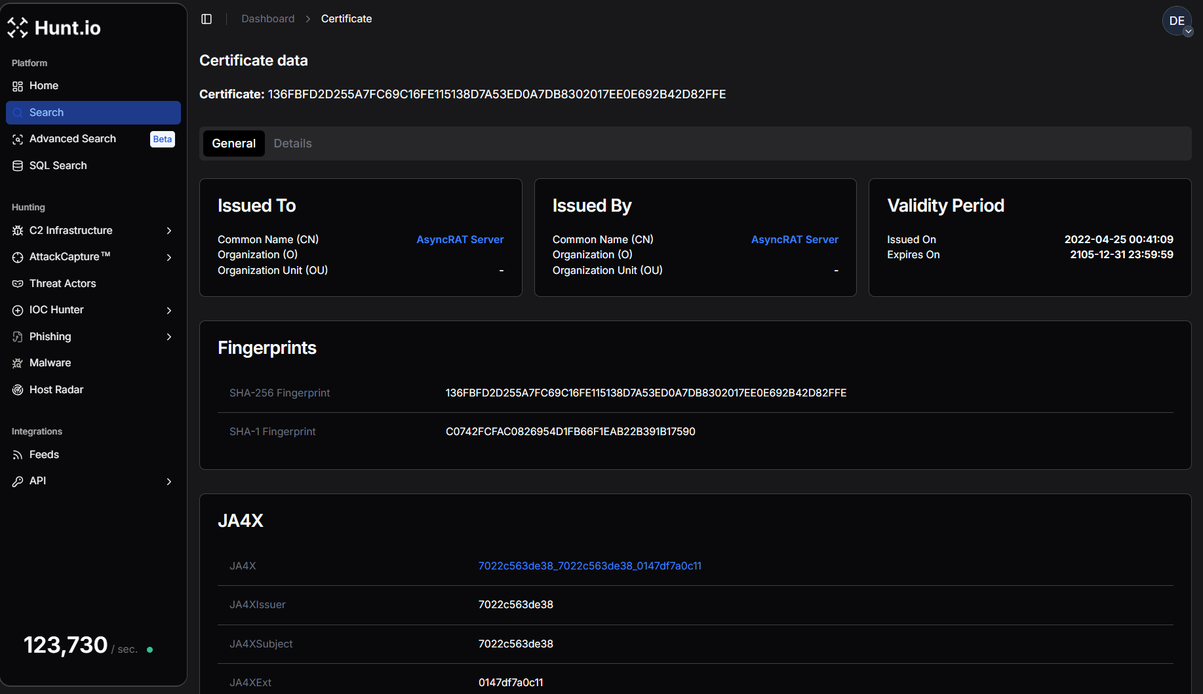
Task: Expand the C2 Infrastructure submenu chevron
Action: click(169, 231)
